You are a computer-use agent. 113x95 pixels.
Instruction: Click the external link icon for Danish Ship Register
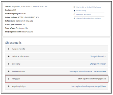click(74, 7)
